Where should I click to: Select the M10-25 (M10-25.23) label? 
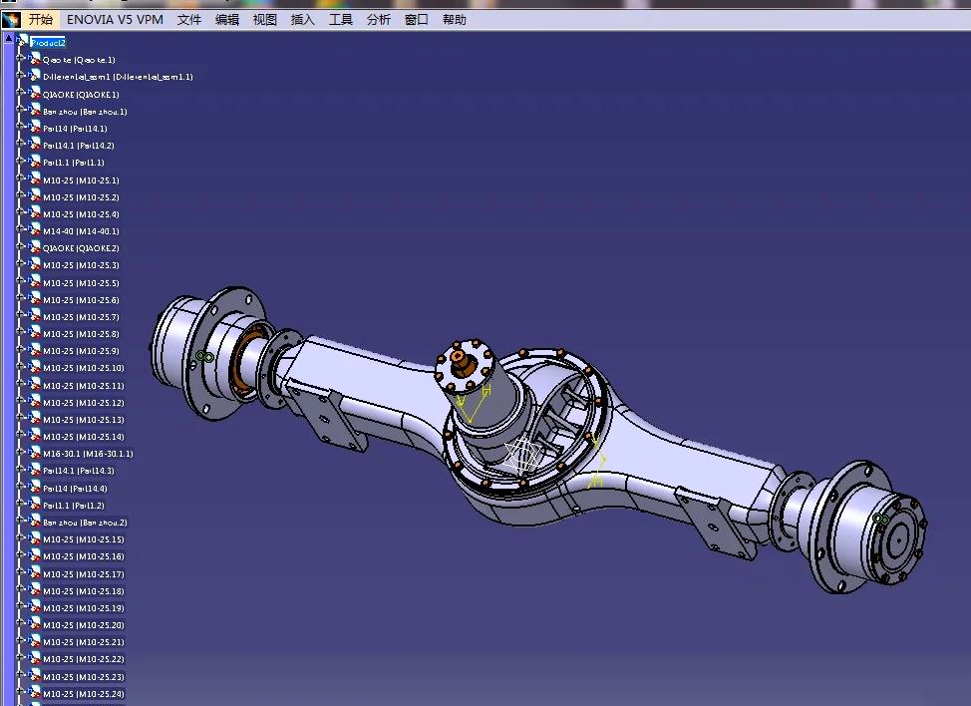84,677
